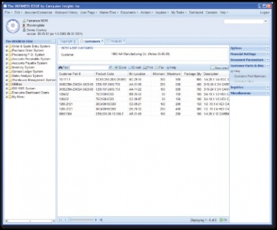Select Warehouse Management System tree item

pos(34,80)
